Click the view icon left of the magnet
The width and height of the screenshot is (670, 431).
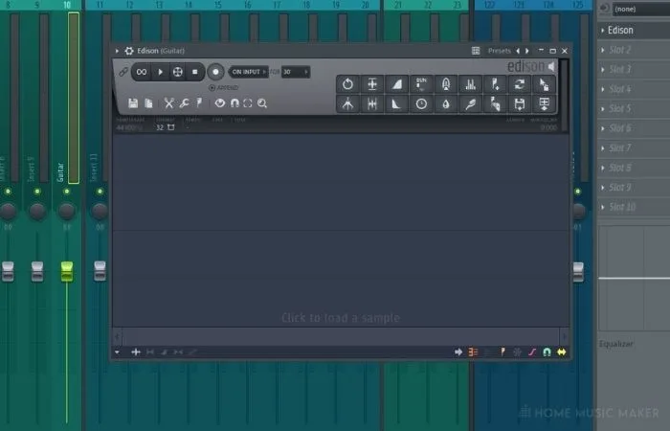(x=219, y=103)
